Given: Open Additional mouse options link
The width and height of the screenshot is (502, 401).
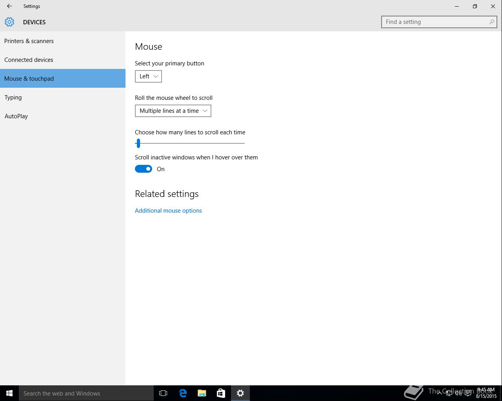Looking at the screenshot, I should pos(168,211).
